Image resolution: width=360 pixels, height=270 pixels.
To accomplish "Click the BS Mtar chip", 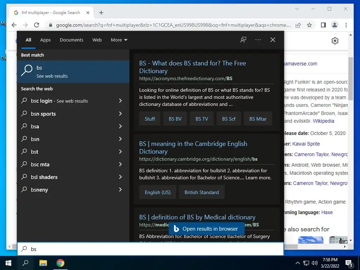I will click(258, 119).
